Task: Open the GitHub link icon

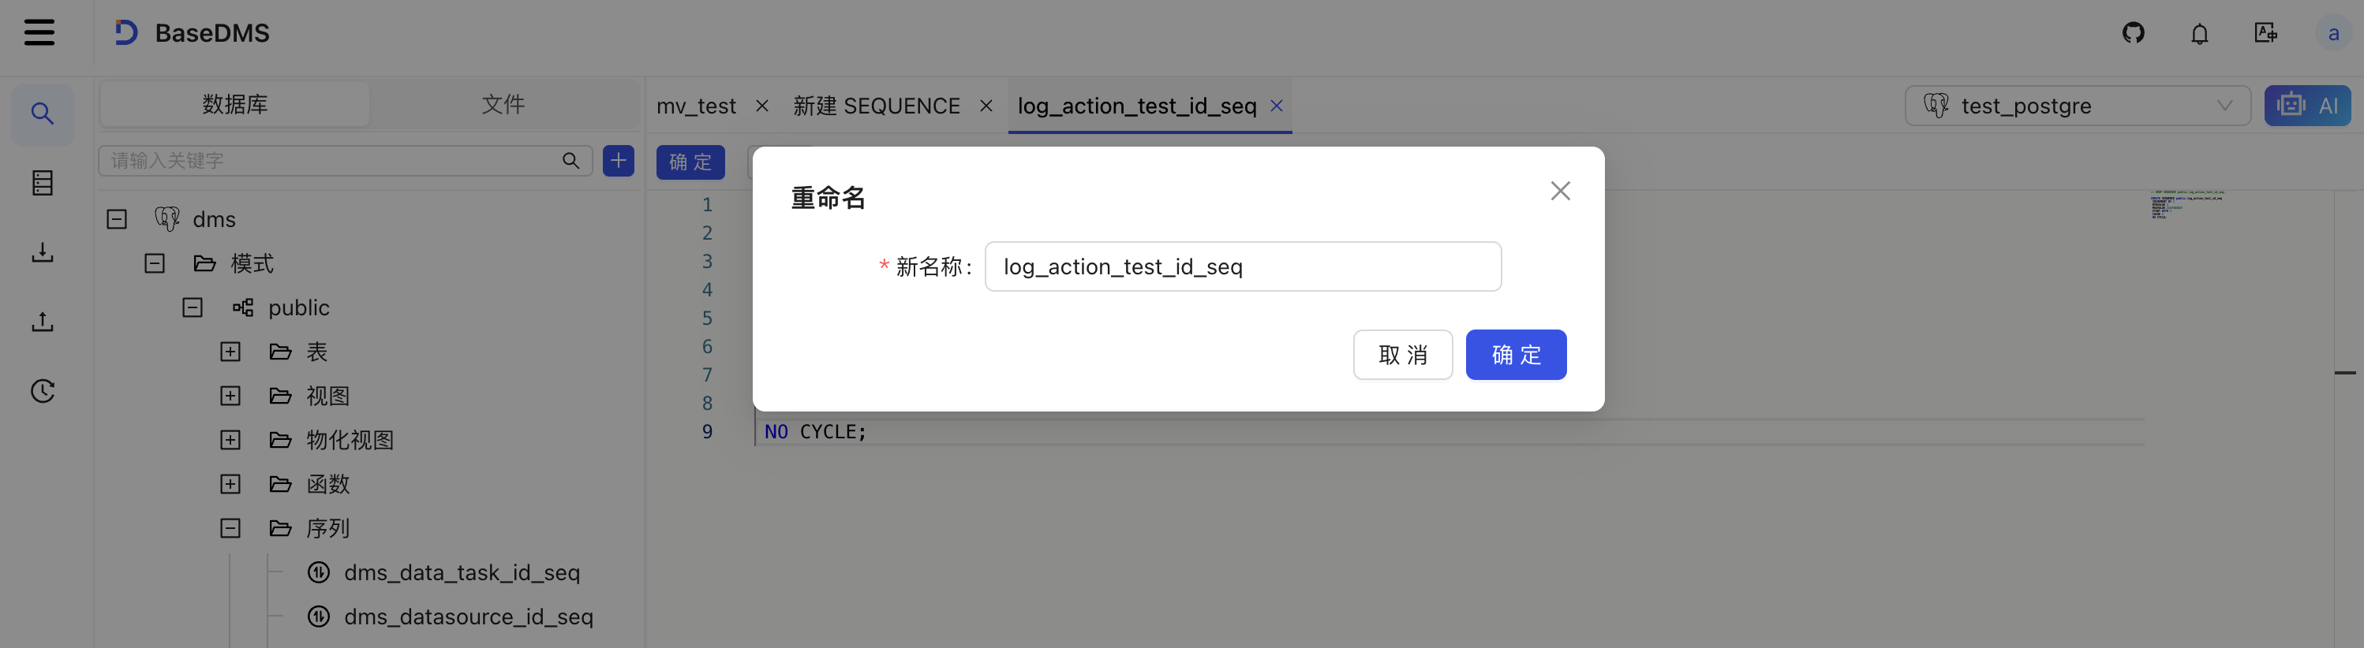Action: [x=2133, y=33]
